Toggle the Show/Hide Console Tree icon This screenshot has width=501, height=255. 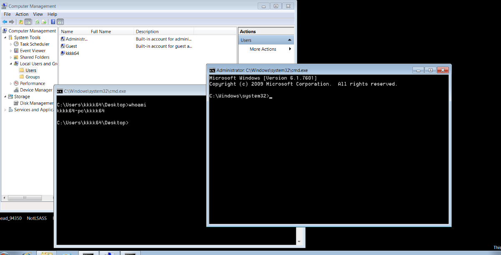click(x=28, y=22)
